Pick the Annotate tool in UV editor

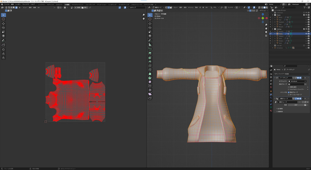point(3,40)
